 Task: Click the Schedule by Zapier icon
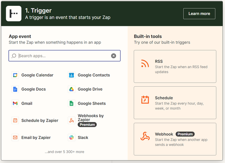(x=15, y=121)
